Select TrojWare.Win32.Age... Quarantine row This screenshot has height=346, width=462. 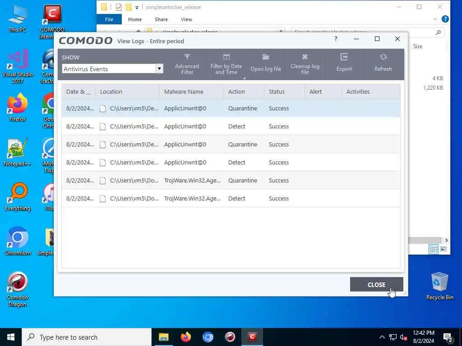point(231,180)
